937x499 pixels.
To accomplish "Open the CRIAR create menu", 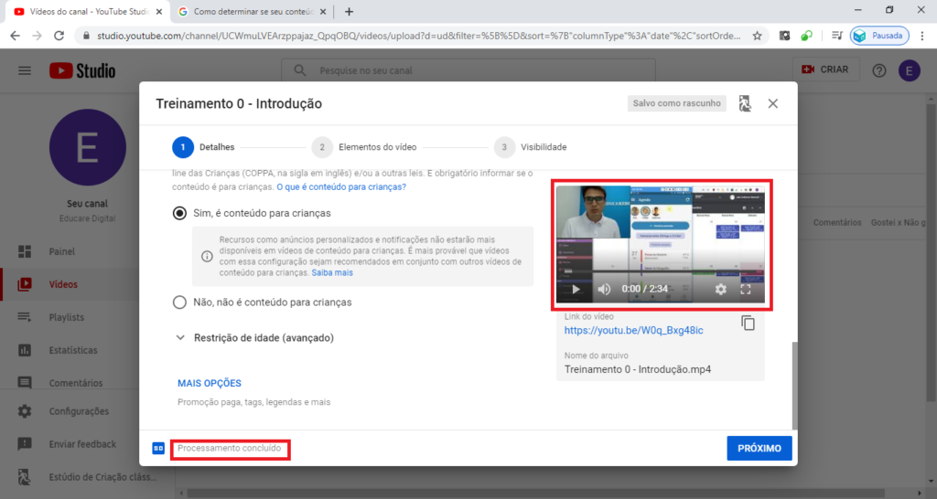I will coord(824,70).
